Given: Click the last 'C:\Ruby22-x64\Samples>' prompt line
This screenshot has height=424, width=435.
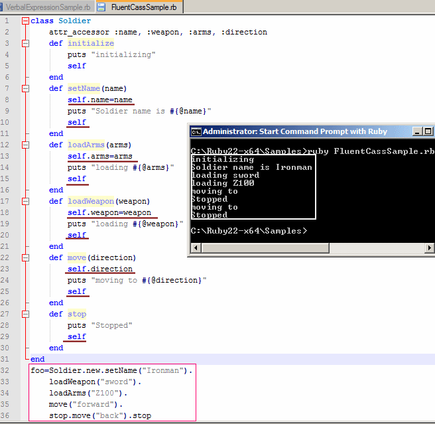Looking at the screenshot, I should coord(249,231).
